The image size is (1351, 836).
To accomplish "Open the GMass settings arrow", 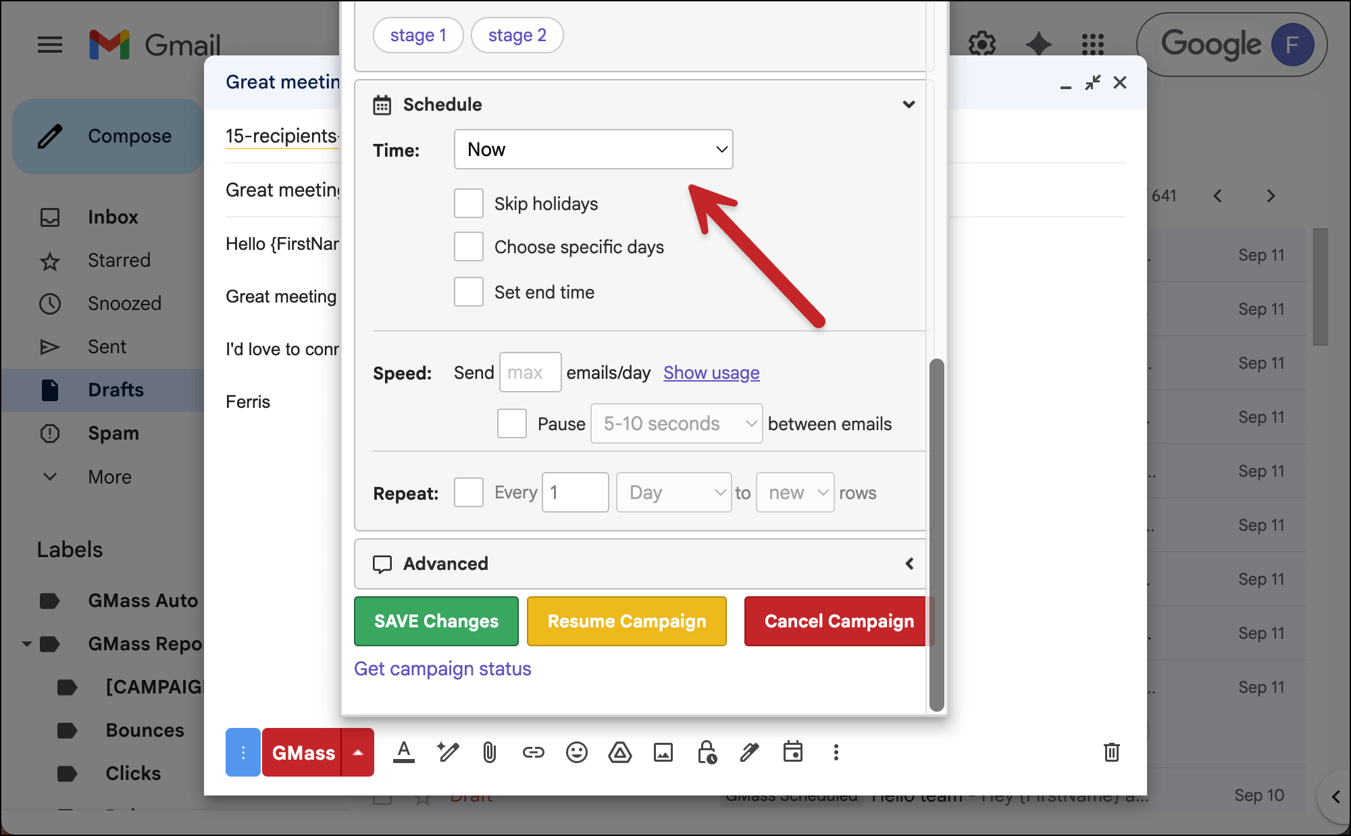I will coord(359,752).
